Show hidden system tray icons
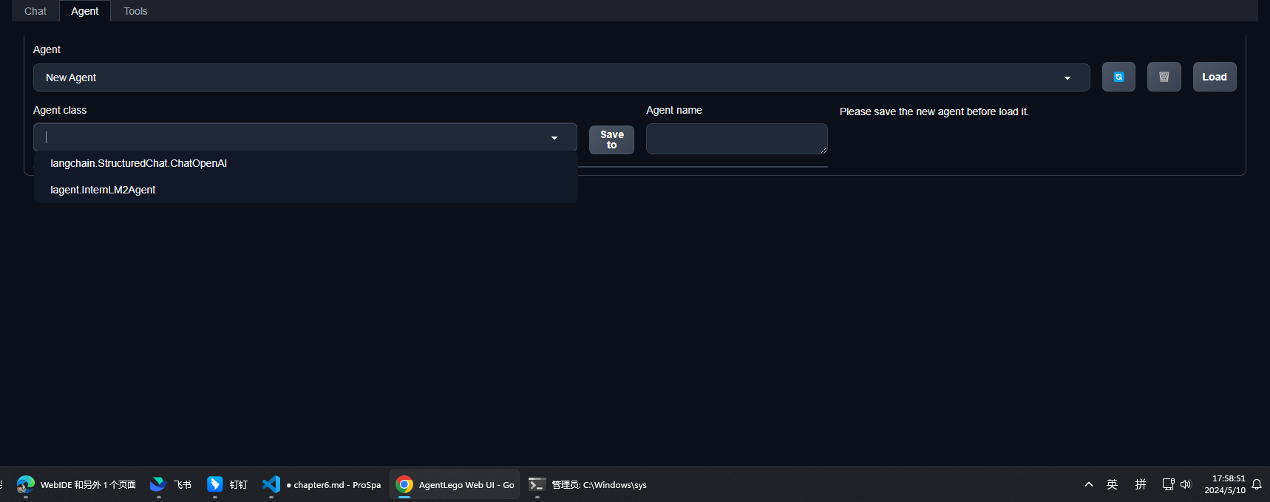This screenshot has height=502, width=1270. click(x=1088, y=485)
